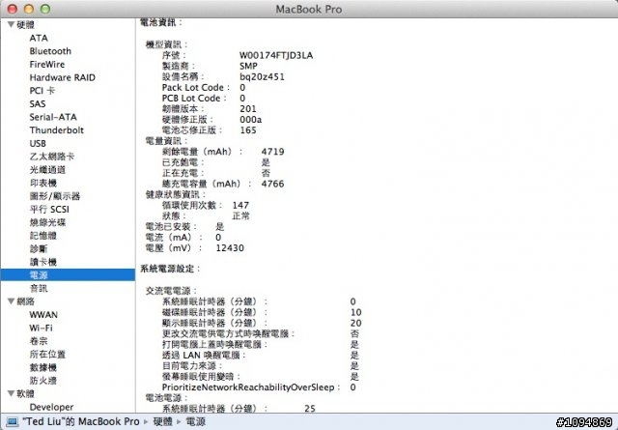Select 卷宗 under network
This screenshot has width=618, height=430.
pos(39,341)
